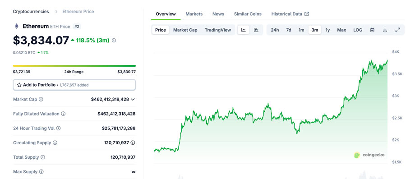Click the $4K axis label
The width and height of the screenshot is (406, 179).
coord(395,52)
